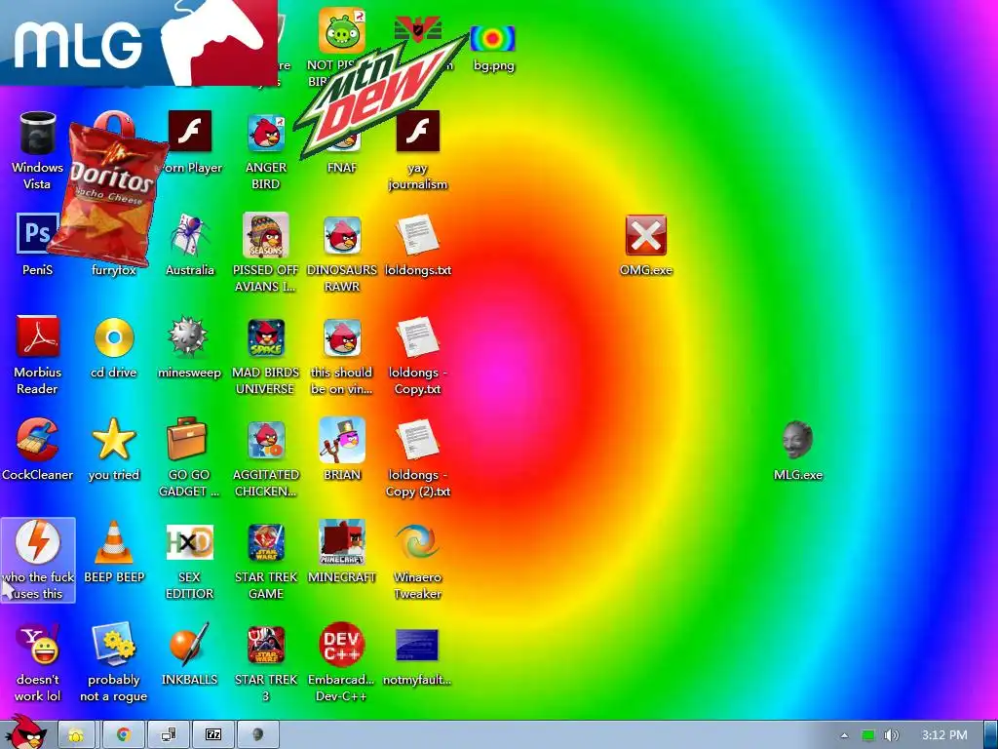Select the cd drive disc icon
Image resolution: width=998 pixels, height=749 pixels.
114,337
